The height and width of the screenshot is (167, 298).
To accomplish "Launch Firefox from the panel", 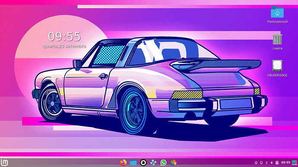I will coord(123,163).
